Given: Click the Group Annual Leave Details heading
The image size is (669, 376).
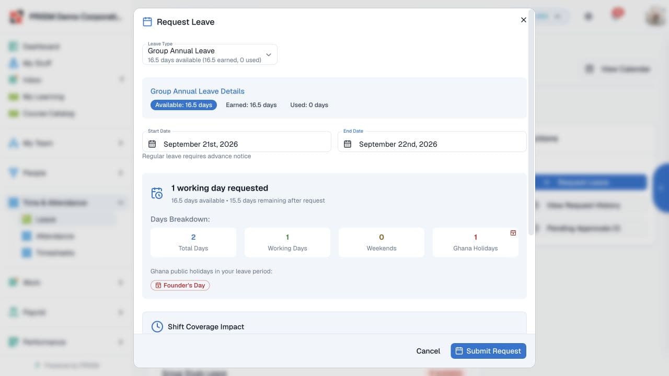Looking at the screenshot, I should (x=198, y=91).
